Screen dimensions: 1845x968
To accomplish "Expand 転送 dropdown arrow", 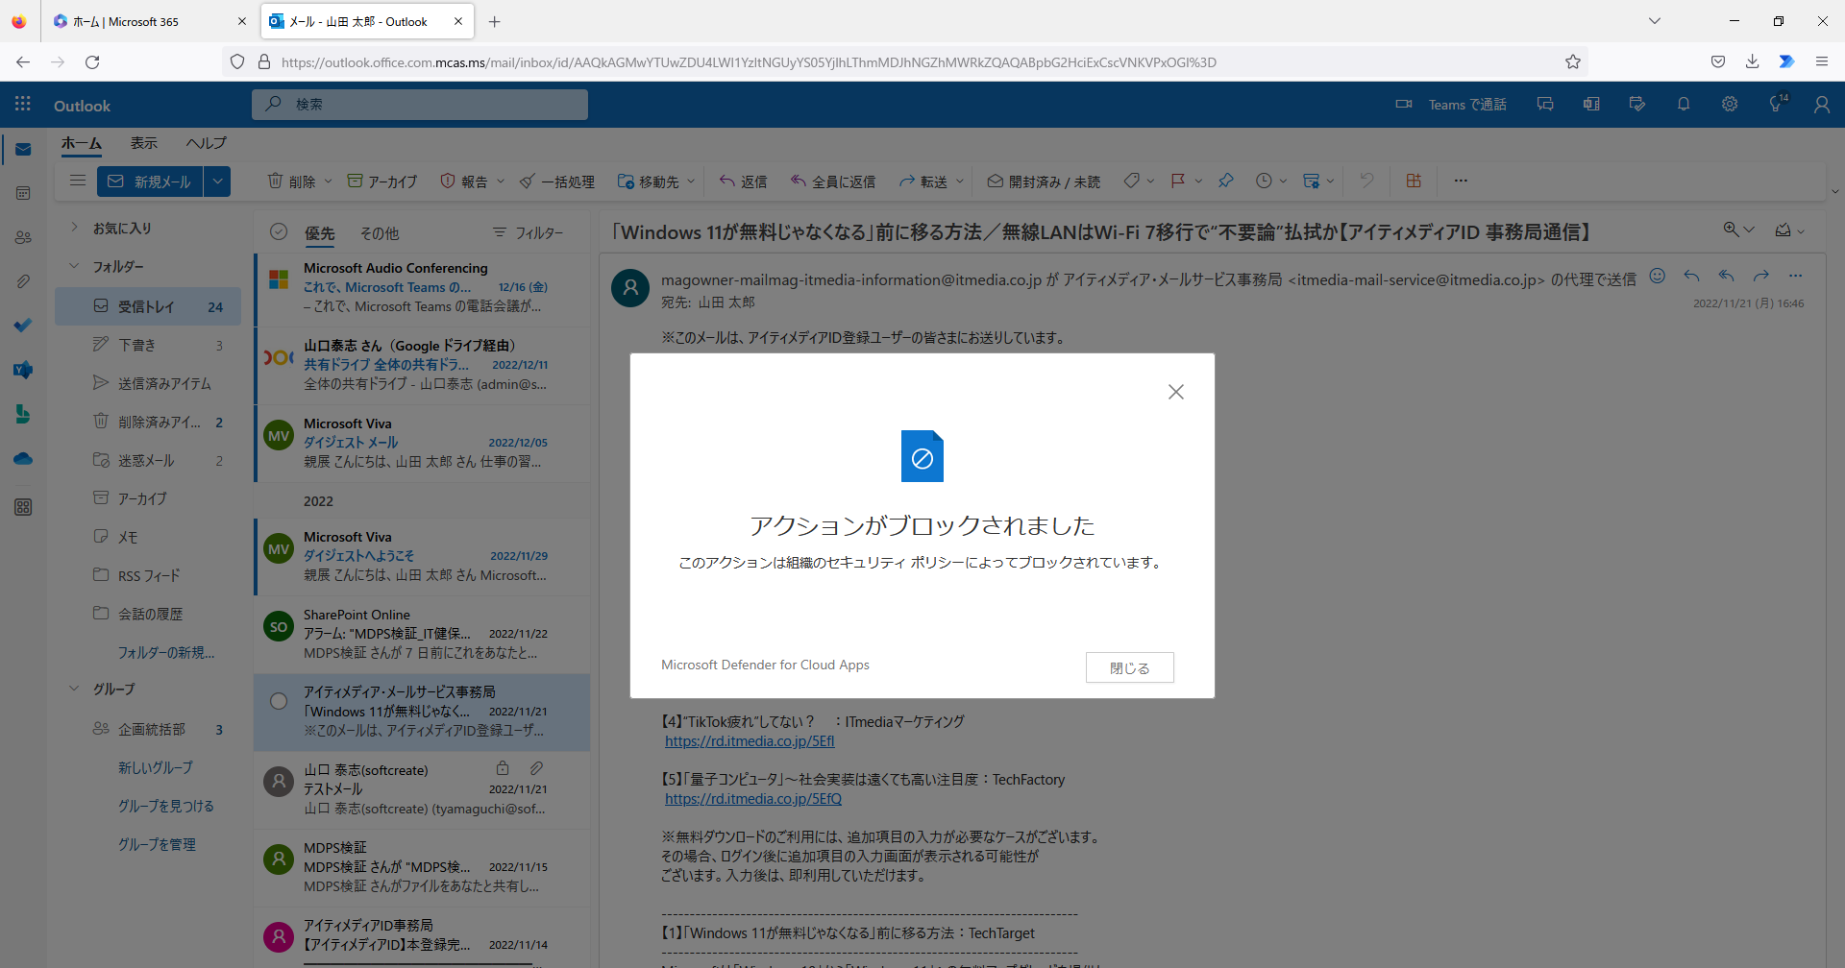I will pyautogui.click(x=960, y=181).
